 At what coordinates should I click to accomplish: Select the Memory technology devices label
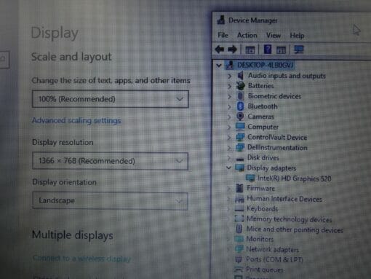[289, 219]
